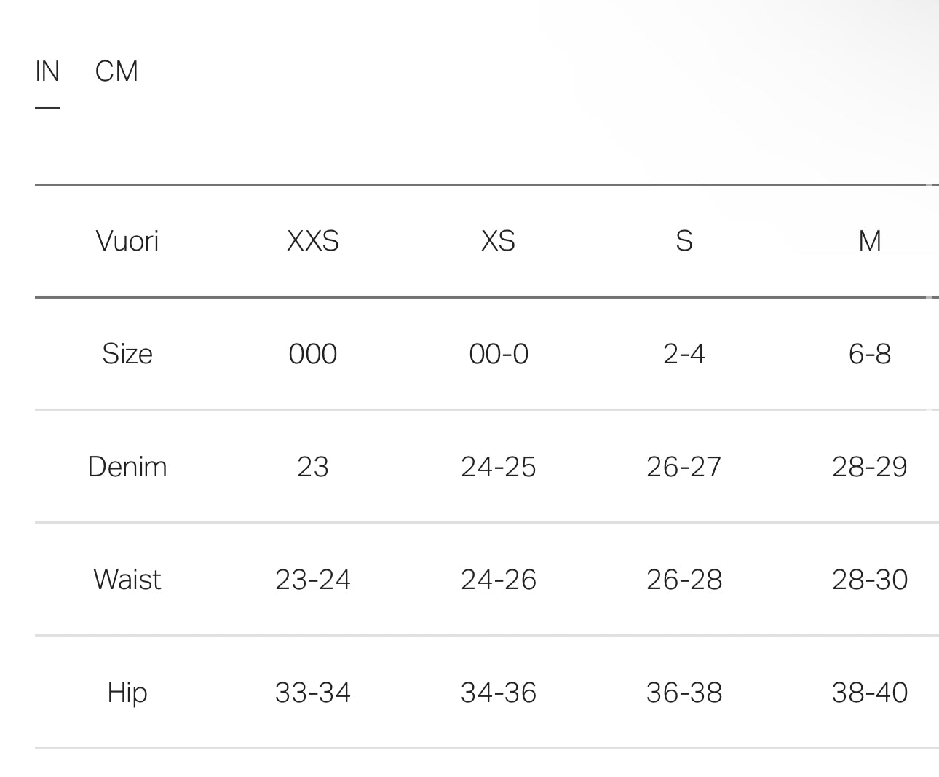Click the M size column header
Viewport: 939px width, 777px height.
coord(870,241)
